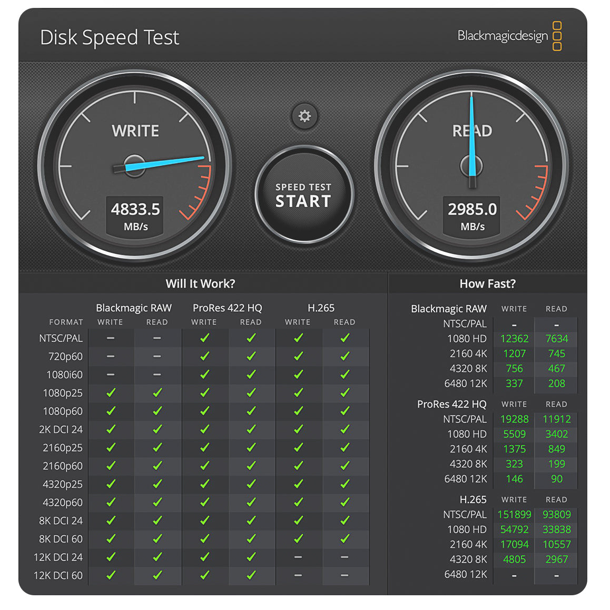This screenshot has height=610, width=610.
Task: Select the Will It Work? panel header
Action: pyautogui.click(x=200, y=283)
